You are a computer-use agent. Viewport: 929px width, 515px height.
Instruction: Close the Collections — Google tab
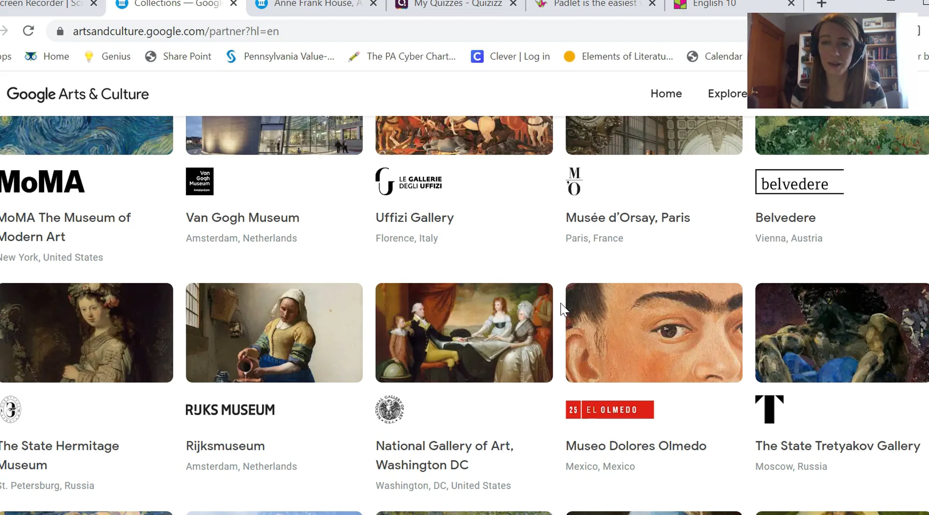[x=233, y=3]
